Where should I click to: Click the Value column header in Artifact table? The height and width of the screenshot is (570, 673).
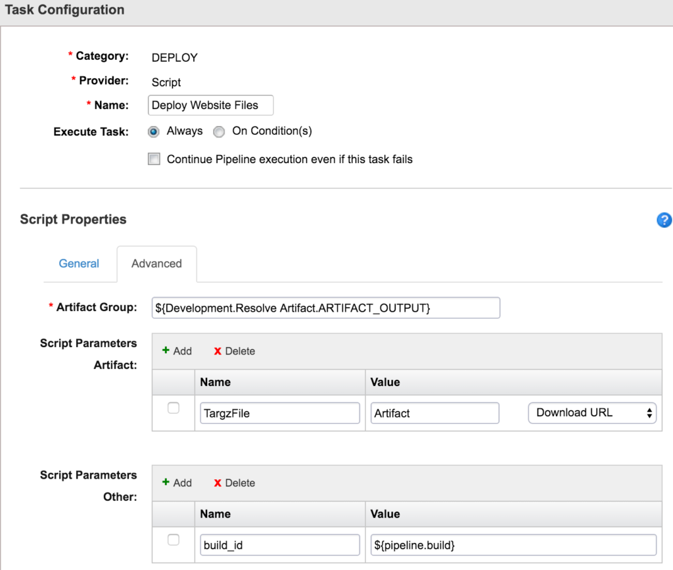pyautogui.click(x=386, y=382)
